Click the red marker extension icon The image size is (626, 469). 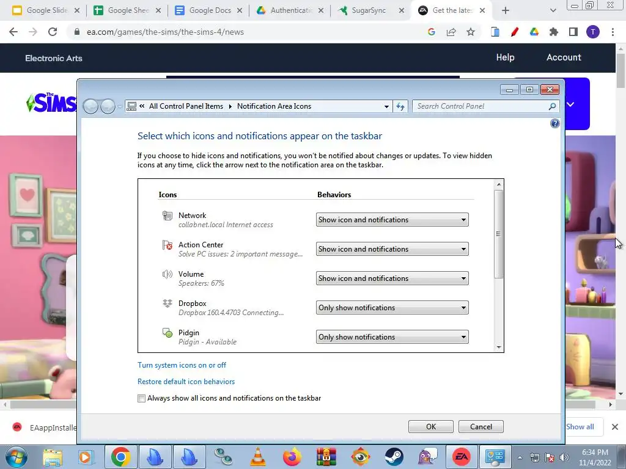pos(515,32)
